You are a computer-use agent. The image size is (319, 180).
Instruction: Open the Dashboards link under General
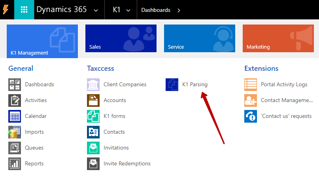[40, 84]
